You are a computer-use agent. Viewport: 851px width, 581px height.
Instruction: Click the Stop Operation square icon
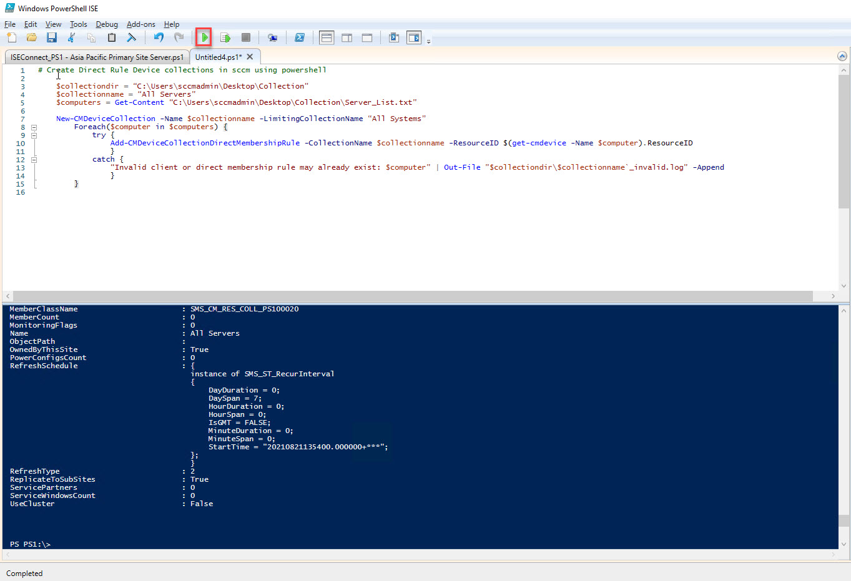click(246, 38)
